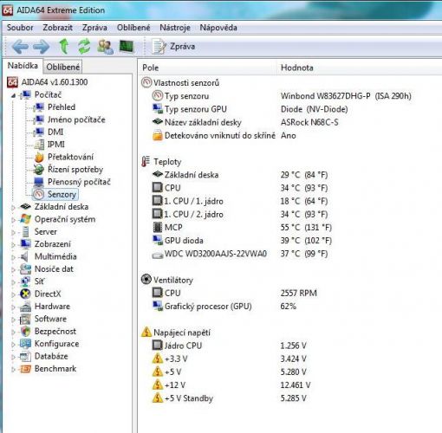Viewport: 442px width, 433px height.
Task: Click the Benchmark category icon
Action: pos(25,369)
